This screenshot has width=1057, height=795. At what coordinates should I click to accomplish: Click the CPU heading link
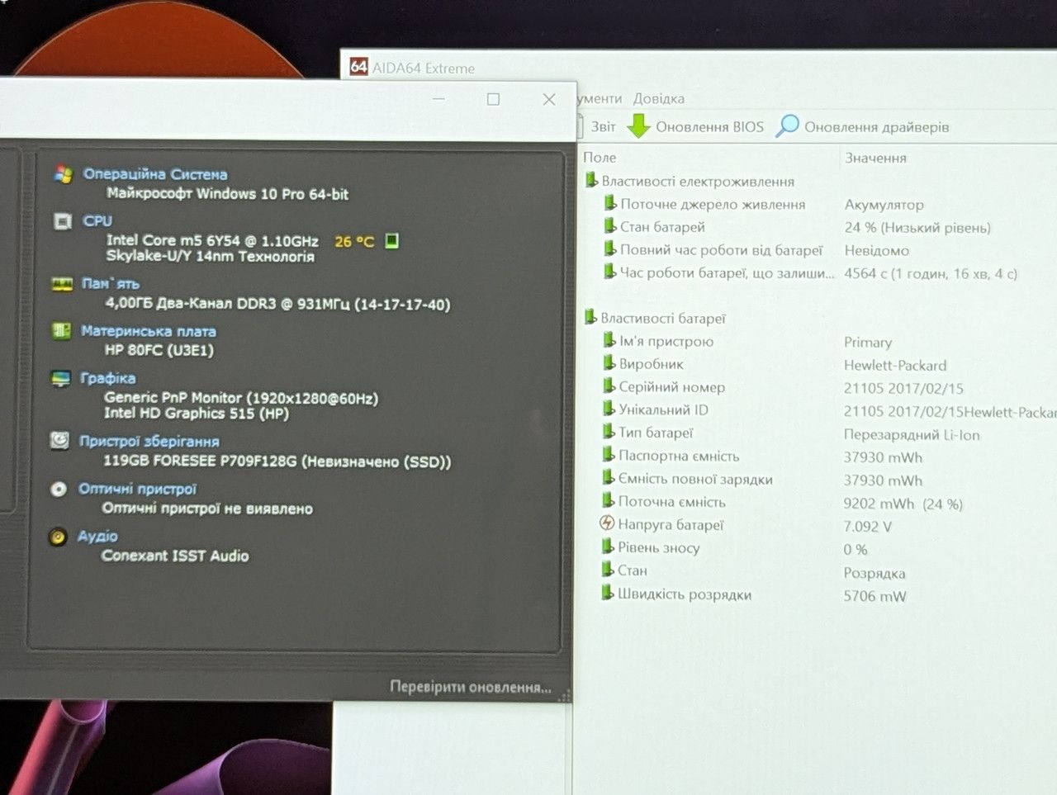(x=97, y=221)
